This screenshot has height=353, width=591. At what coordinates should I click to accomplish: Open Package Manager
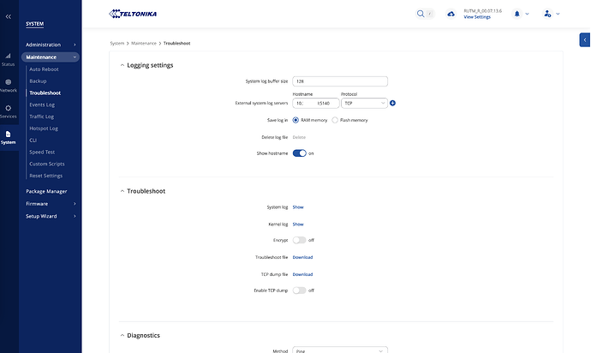pos(46,191)
